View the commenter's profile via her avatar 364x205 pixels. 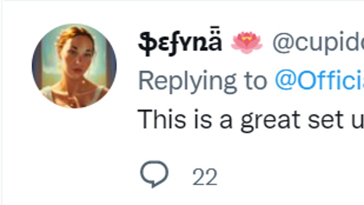point(74,66)
